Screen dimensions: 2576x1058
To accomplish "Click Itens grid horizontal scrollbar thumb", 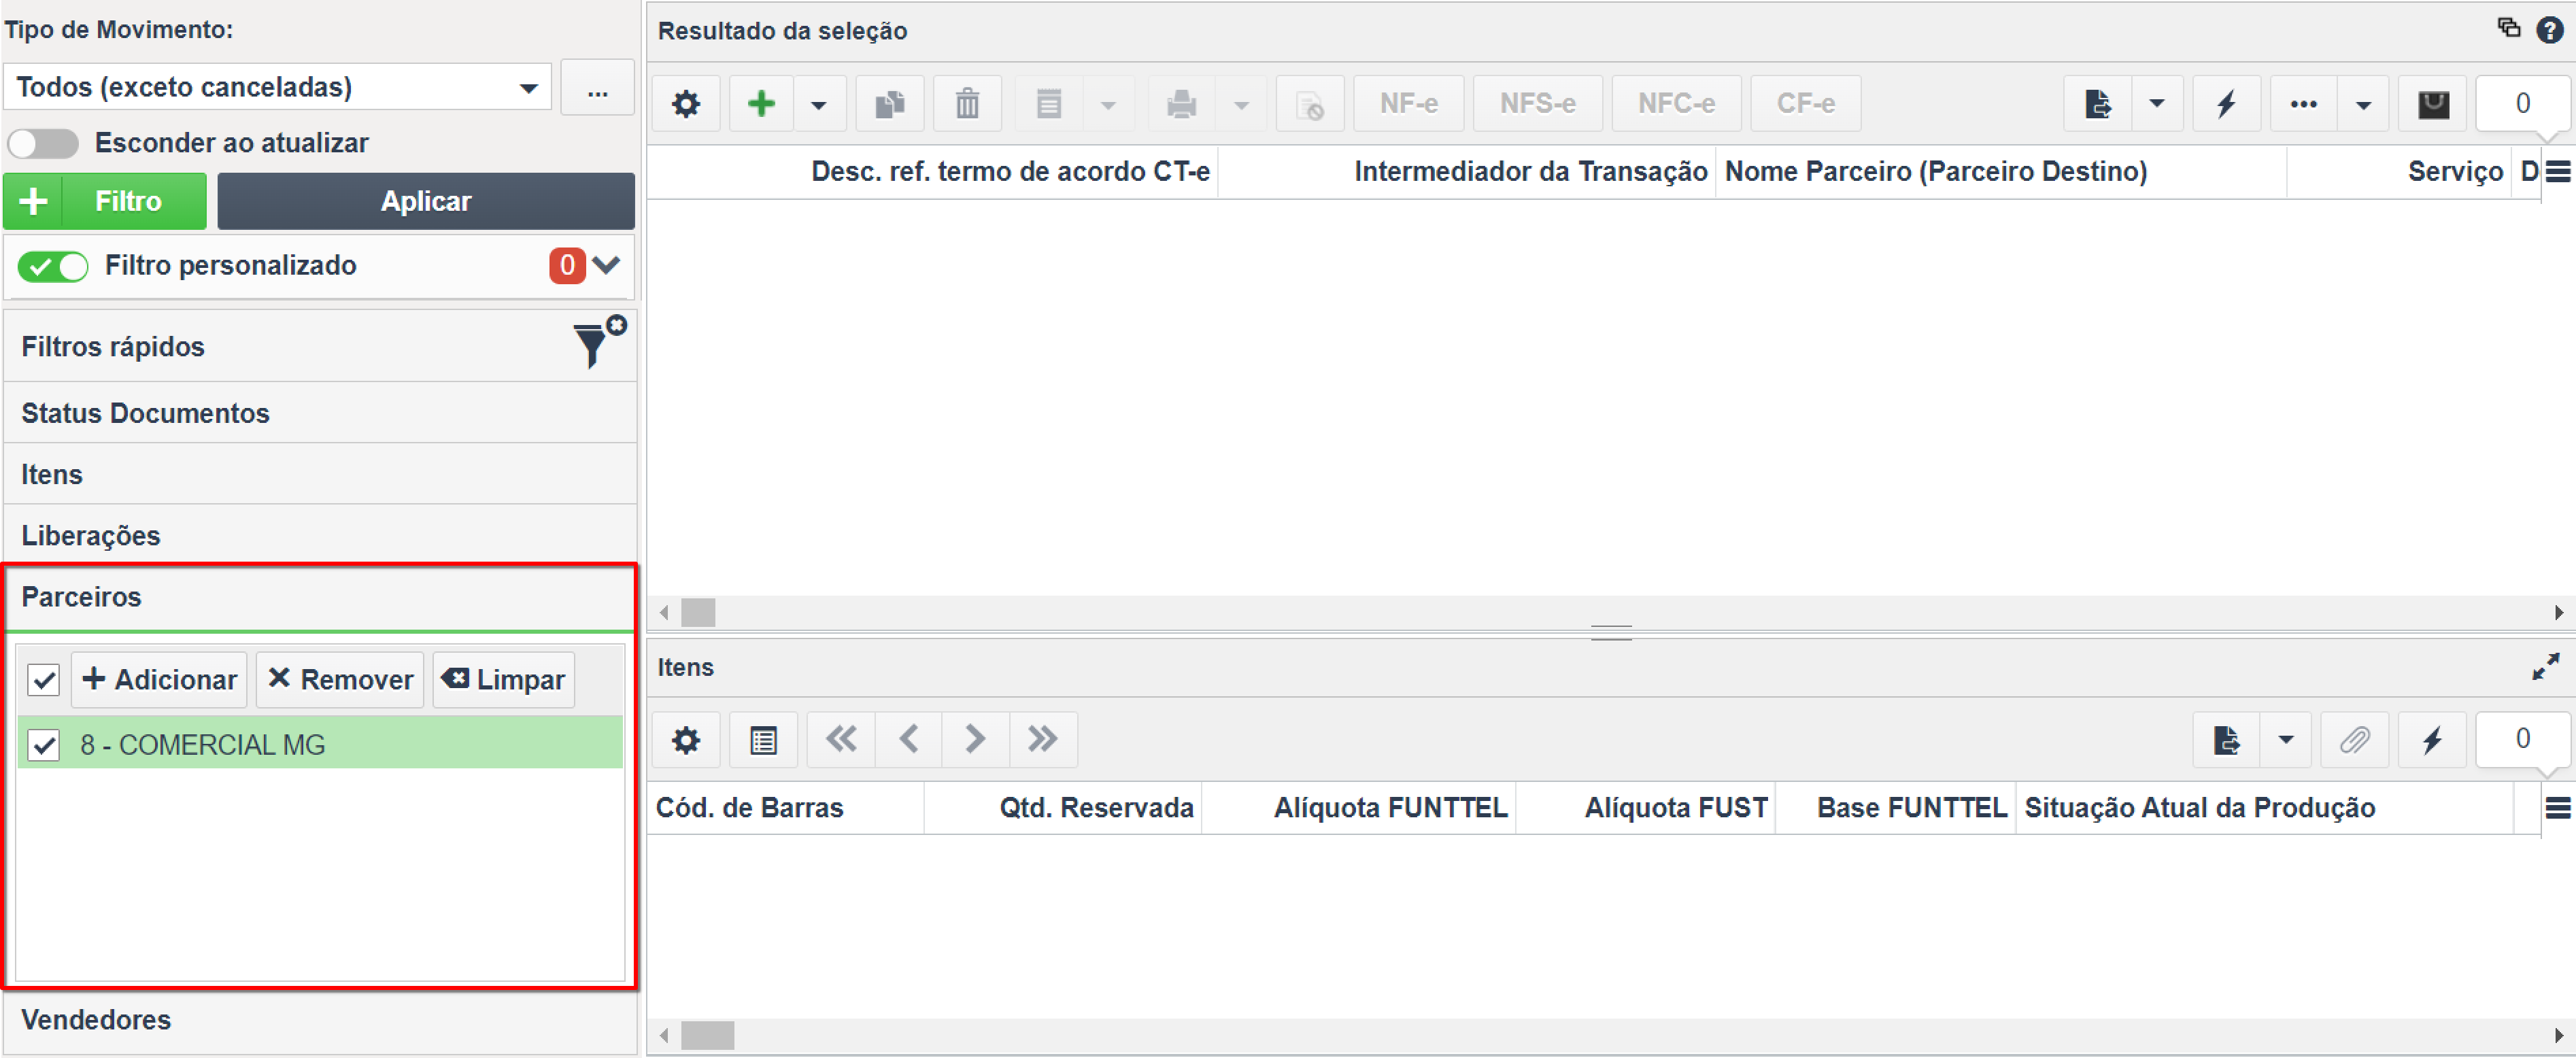I will [x=707, y=1035].
